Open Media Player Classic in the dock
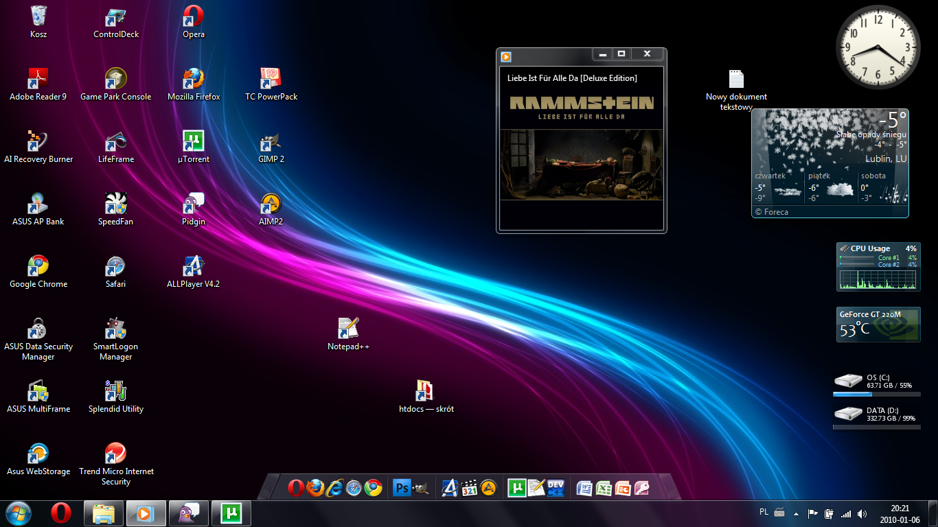Viewport: 938px width, 527px height. pos(469,488)
